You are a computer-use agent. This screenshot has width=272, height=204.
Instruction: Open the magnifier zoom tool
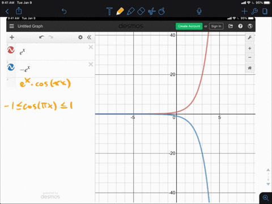(x=266, y=198)
